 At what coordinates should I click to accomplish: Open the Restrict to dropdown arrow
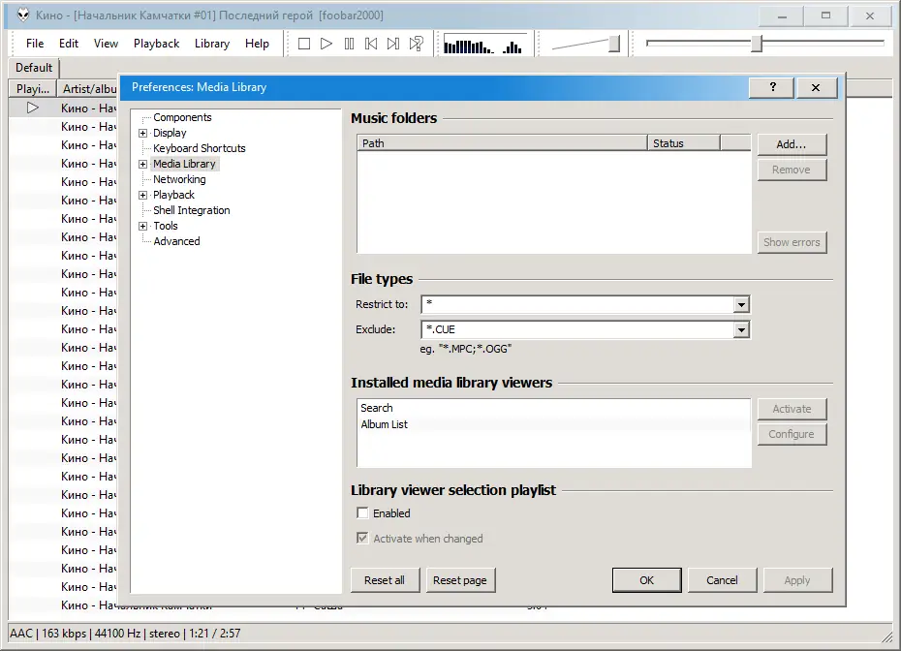tap(741, 304)
